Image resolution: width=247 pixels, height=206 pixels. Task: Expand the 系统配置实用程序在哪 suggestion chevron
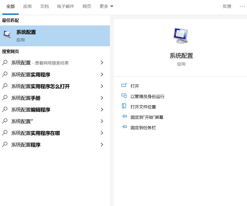point(102,133)
